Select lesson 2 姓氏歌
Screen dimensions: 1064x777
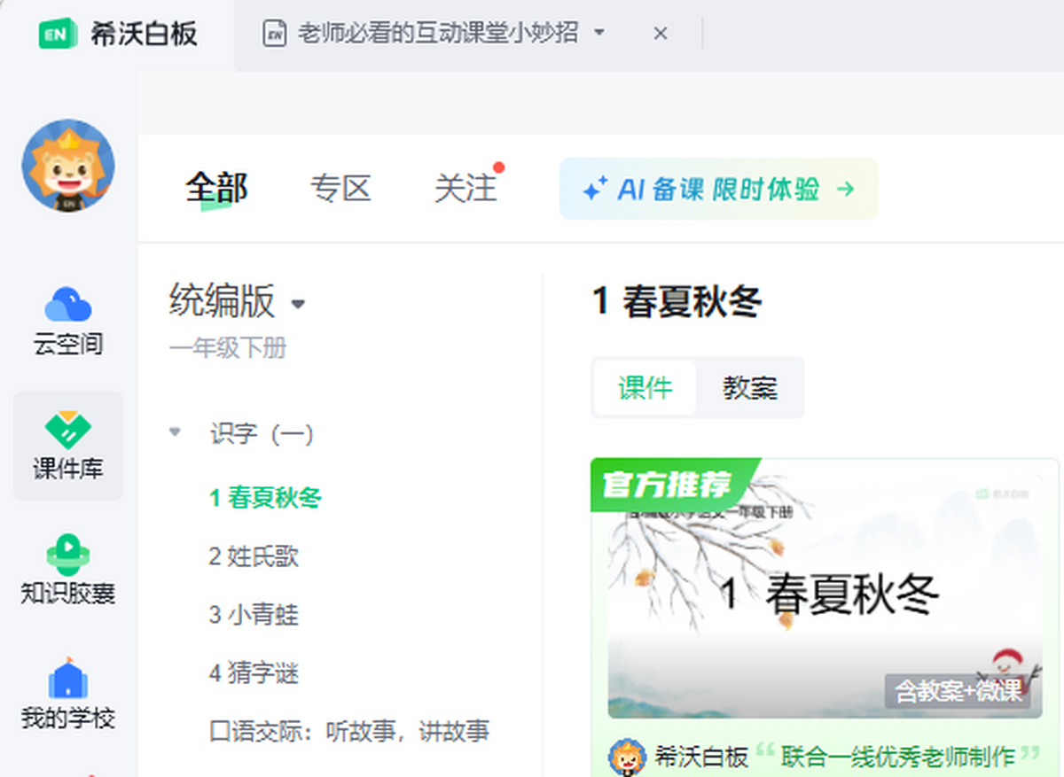(255, 556)
